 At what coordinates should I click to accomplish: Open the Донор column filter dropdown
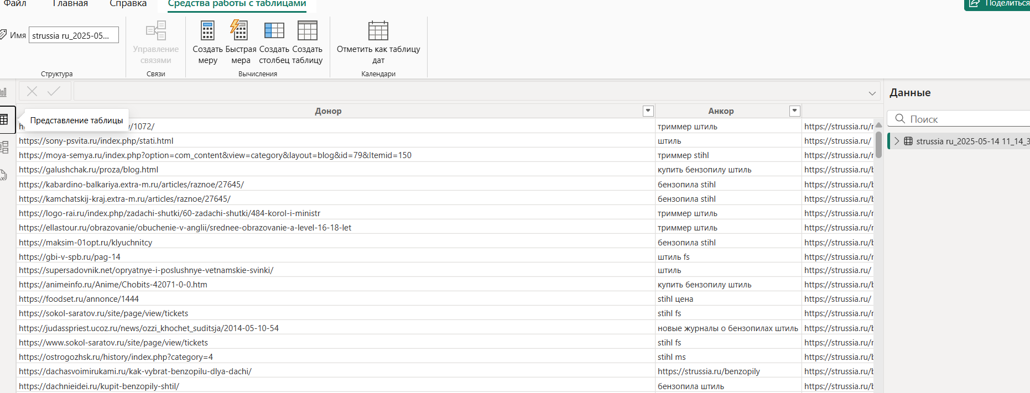click(x=648, y=111)
